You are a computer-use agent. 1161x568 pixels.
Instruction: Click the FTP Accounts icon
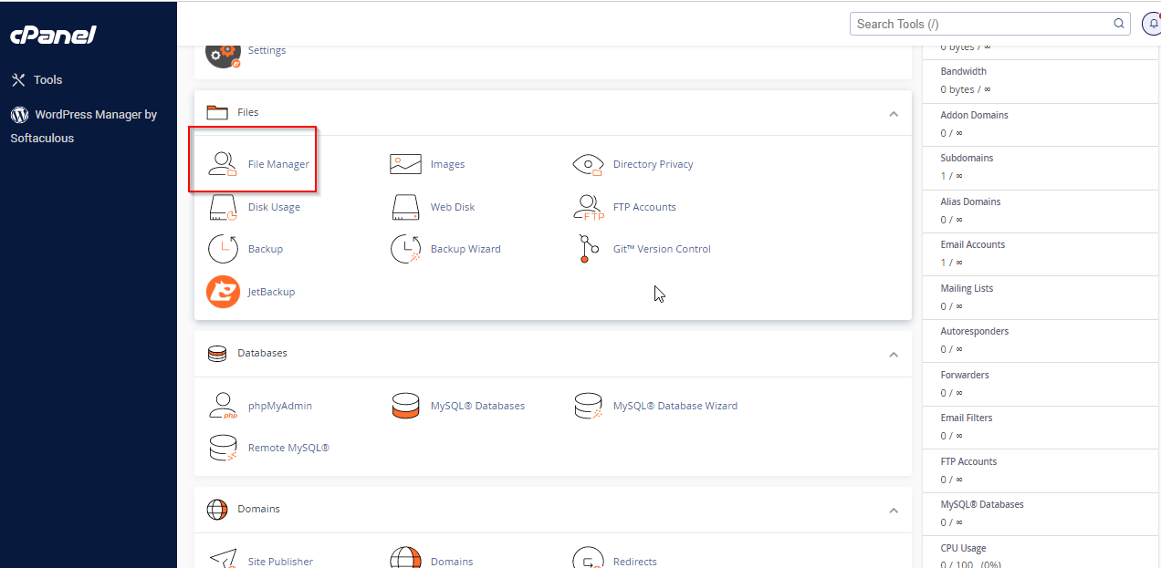pyautogui.click(x=588, y=207)
